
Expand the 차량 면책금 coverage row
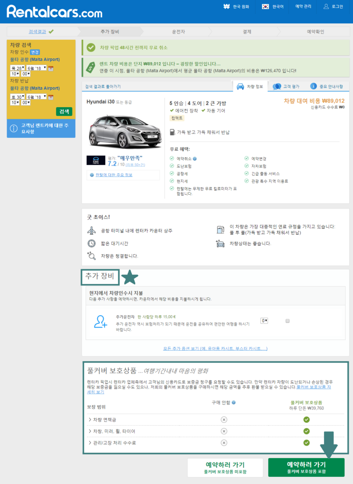pos(102,420)
